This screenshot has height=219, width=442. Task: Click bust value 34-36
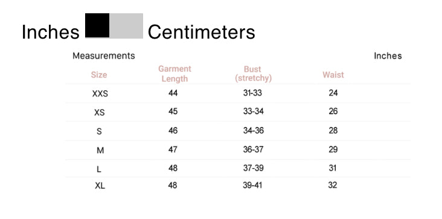pyautogui.click(x=254, y=130)
